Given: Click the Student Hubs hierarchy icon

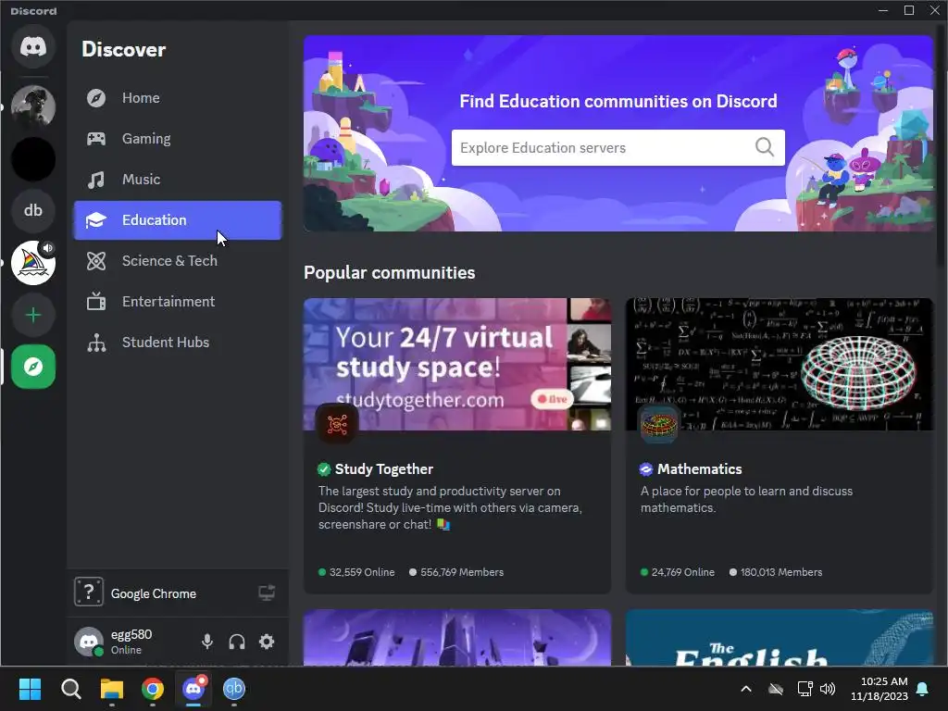Looking at the screenshot, I should 96,343.
